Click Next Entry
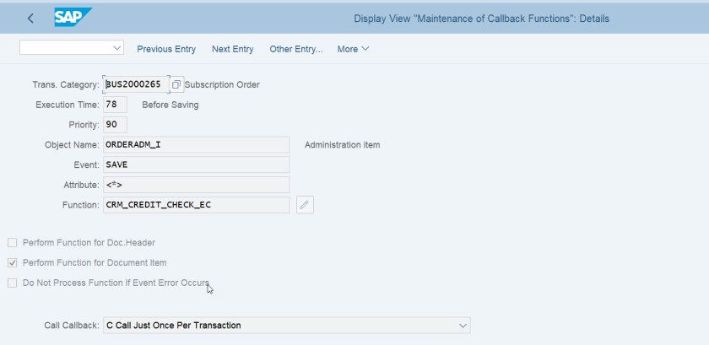This screenshot has height=345, width=709. click(x=232, y=49)
